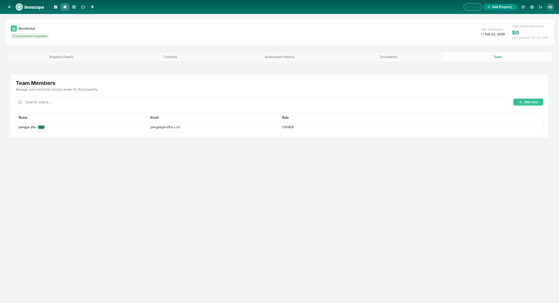Switch to the Contacts tab

(170, 57)
